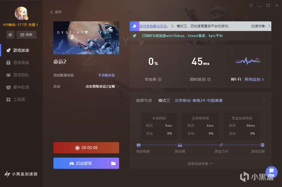Go back using the 返回 button
Screen dimensions: 282x187
56,12
